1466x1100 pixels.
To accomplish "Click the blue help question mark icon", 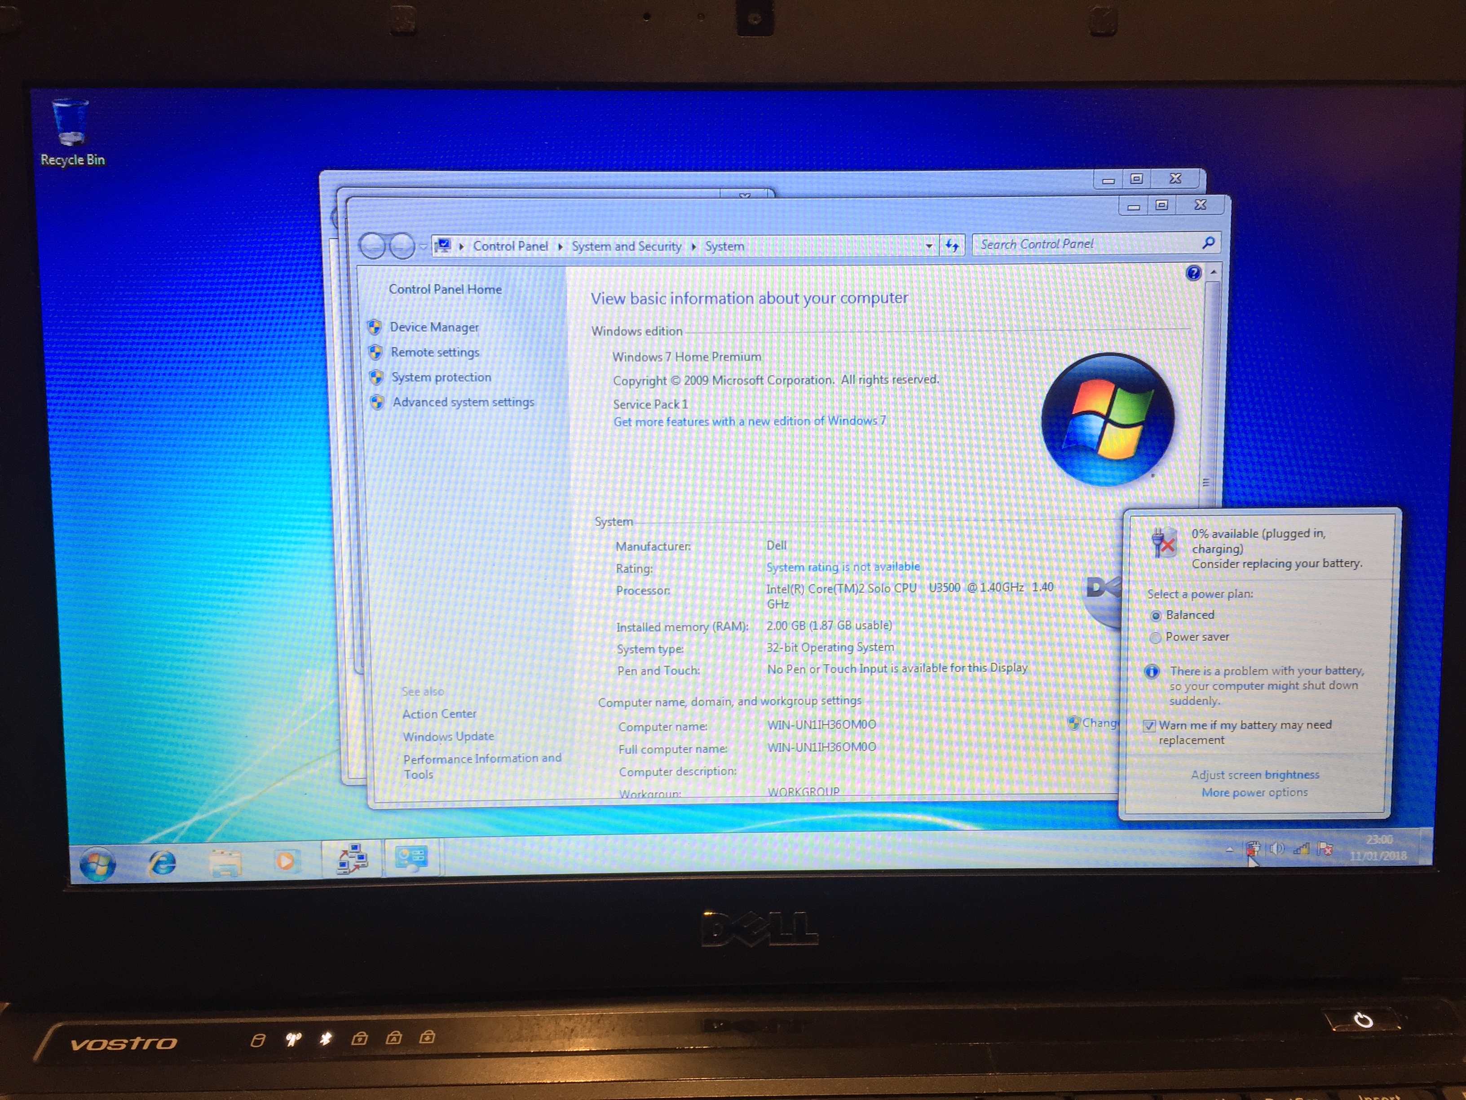I will tap(1193, 273).
